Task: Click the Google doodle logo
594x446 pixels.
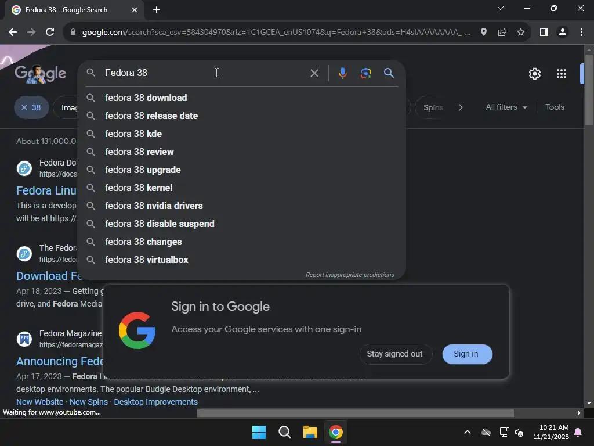Action: pyautogui.click(x=40, y=73)
